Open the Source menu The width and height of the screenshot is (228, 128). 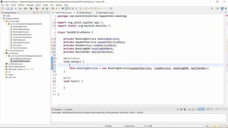[x=14, y=5]
